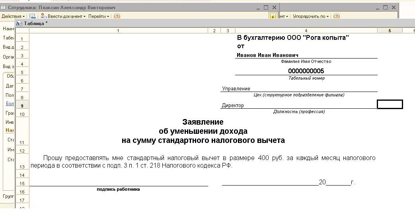Select column header 4
Image resolution: width=415 pixels, height=215 pixels.
click(306, 31)
